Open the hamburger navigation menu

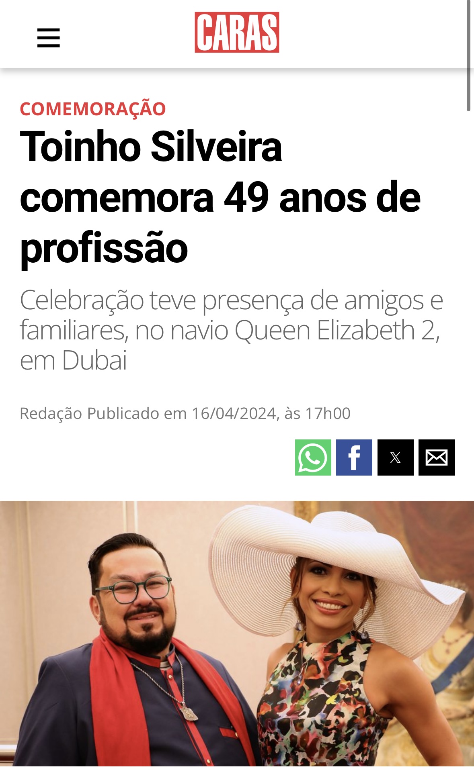[x=48, y=38]
